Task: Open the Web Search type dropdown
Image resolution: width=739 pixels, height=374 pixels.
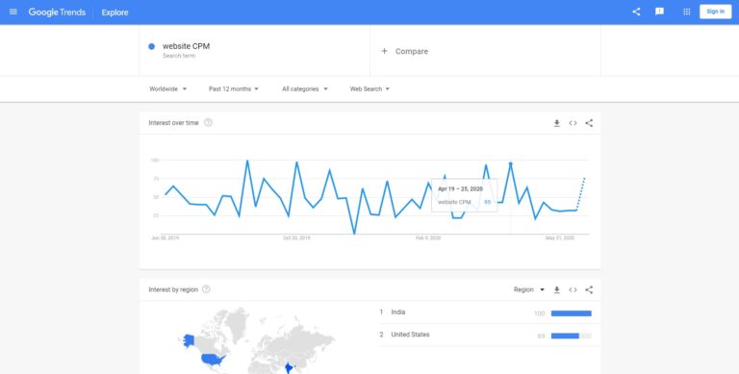Action: coord(369,89)
